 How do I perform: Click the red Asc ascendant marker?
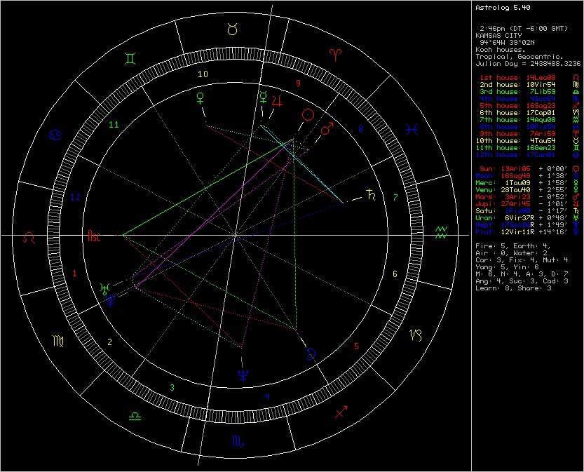tap(93, 236)
